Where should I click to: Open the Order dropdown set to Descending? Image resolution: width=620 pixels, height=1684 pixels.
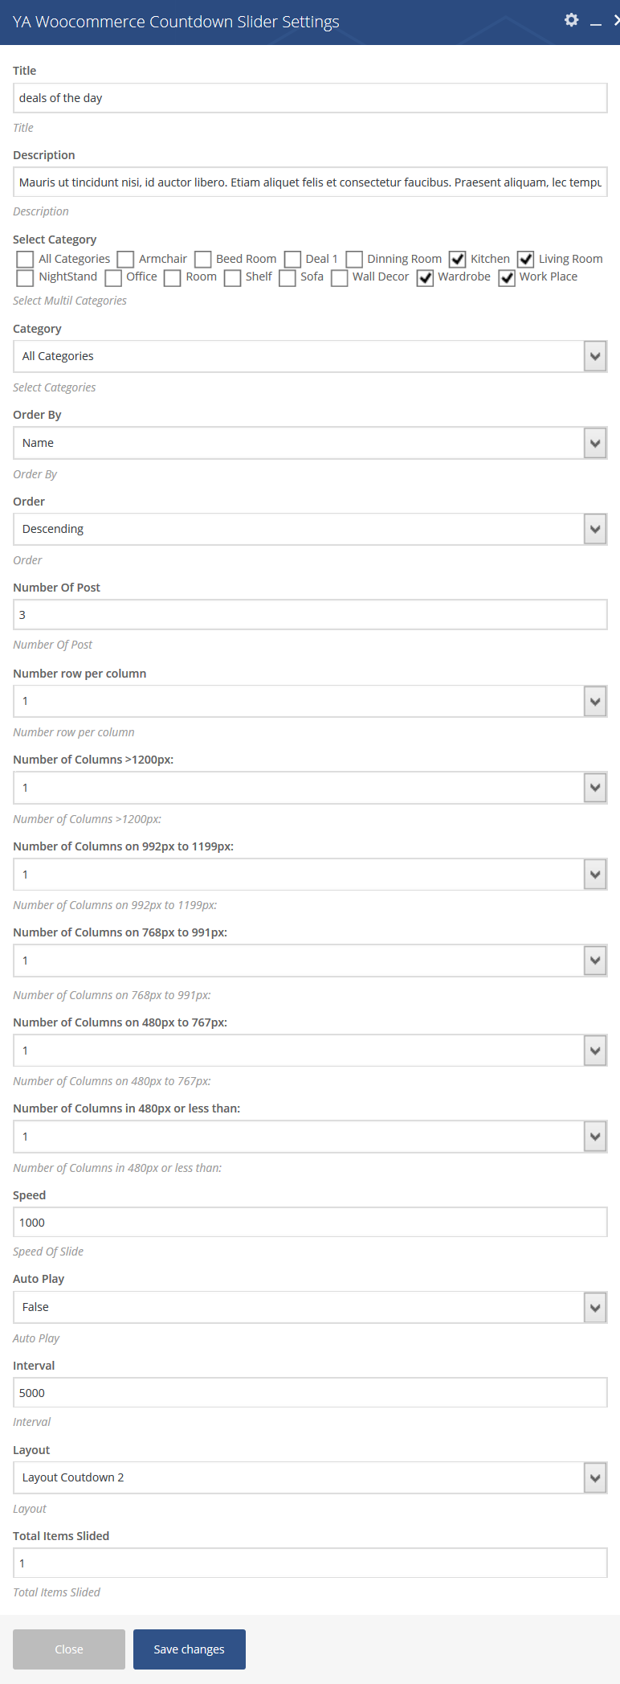310,529
